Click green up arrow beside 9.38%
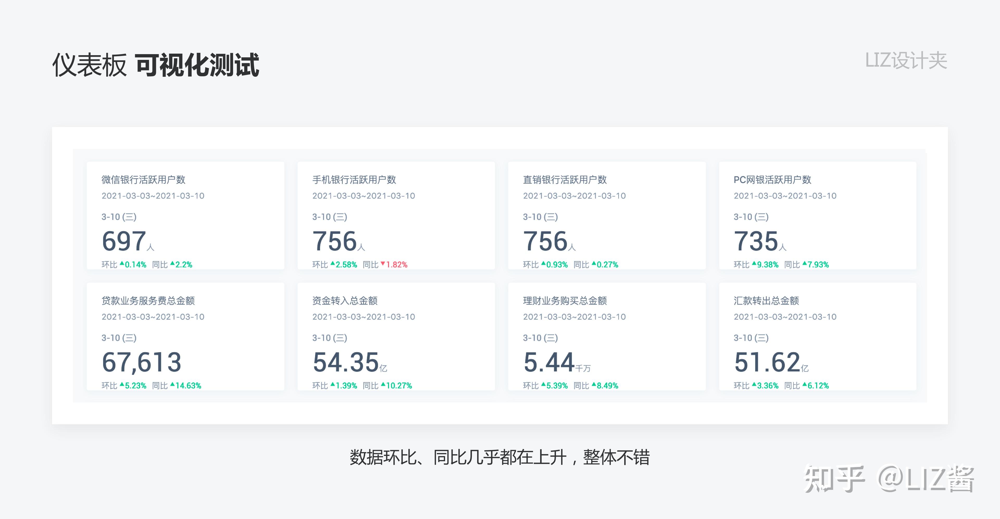The width and height of the screenshot is (1000, 519). pyautogui.click(x=754, y=264)
